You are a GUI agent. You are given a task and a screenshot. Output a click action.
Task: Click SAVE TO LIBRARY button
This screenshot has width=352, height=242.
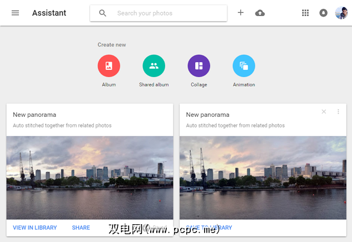click(x=209, y=228)
